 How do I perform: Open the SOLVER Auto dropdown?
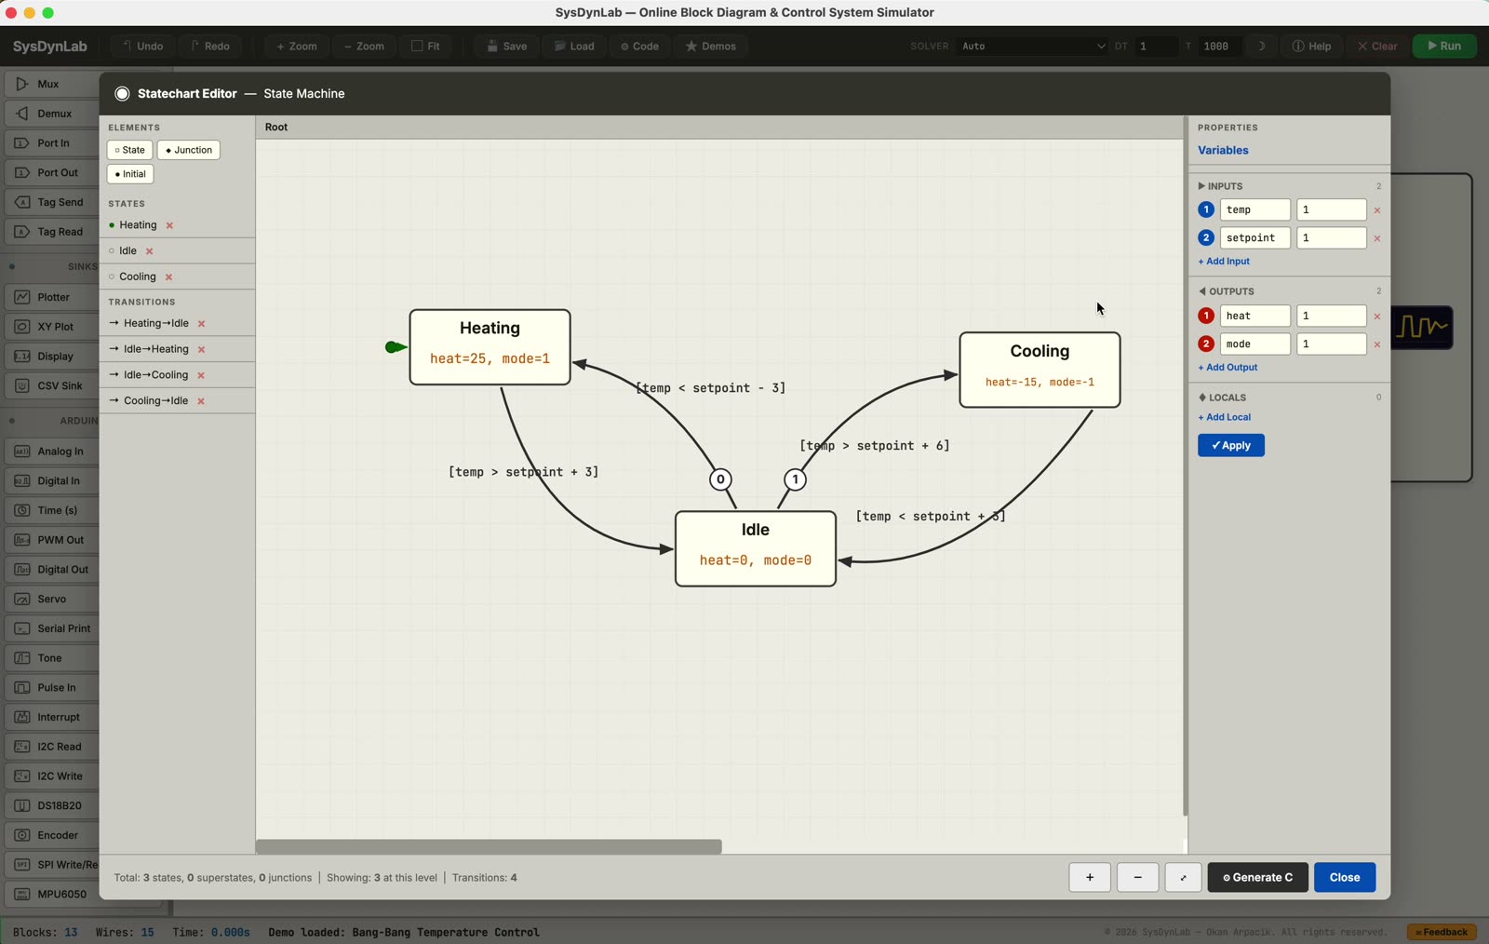click(1032, 46)
